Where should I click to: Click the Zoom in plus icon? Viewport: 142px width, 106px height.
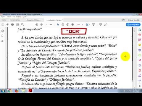point(72,24)
